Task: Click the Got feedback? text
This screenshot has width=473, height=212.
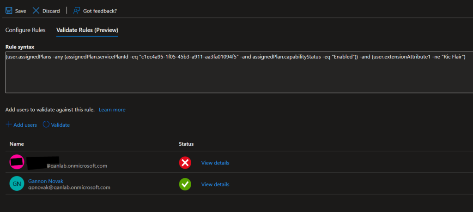Action: [x=100, y=11]
